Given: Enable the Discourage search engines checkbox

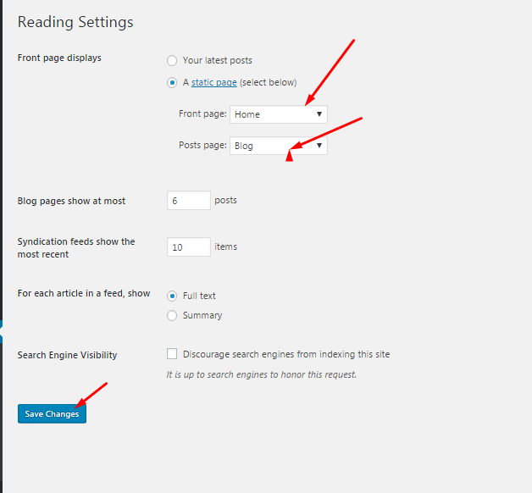Looking at the screenshot, I should click(x=173, y=354).
